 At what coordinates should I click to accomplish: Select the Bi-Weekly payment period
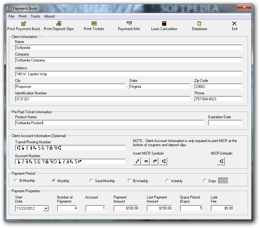[129, 181]
